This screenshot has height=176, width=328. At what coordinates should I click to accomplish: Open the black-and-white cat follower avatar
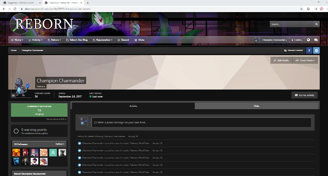point(62,153)
